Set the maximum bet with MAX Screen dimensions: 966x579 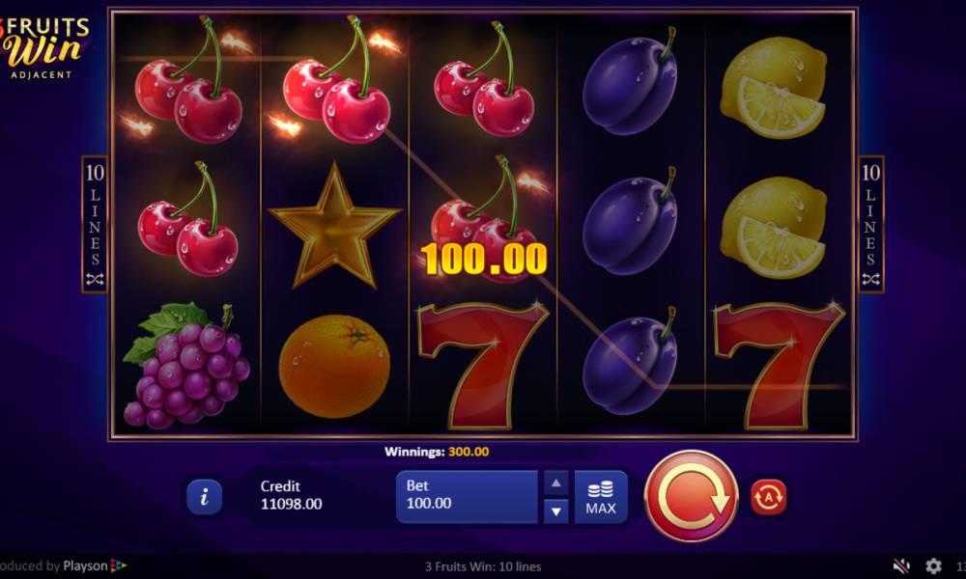coord(601,497)
